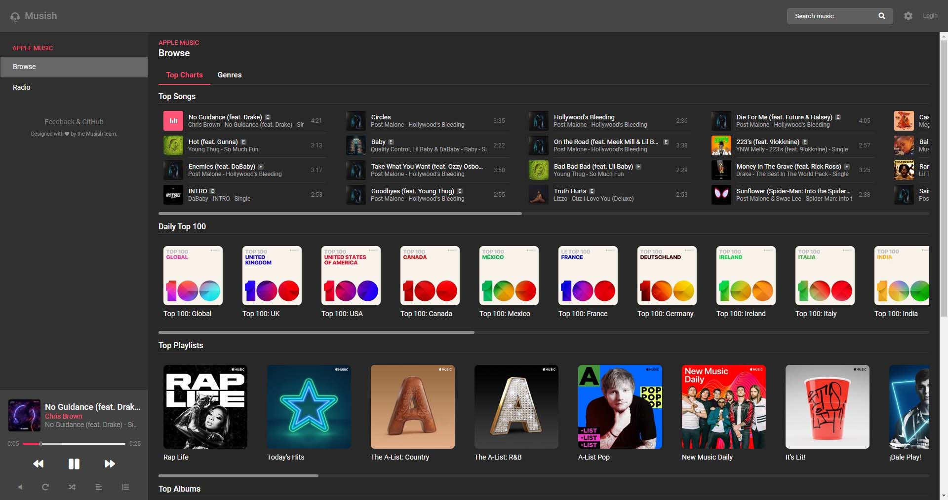Viewport: 948px width, 500px height.
Task: Play Circles by Post Malone artwork
Action: pyautogui.click(x=356, y=121)
